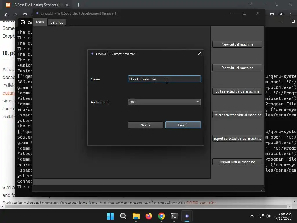Image resolution: width=297 pixels, height=223 pixels.
Task: Click Start virtual machine button
Action: click(x=237, y=68)
